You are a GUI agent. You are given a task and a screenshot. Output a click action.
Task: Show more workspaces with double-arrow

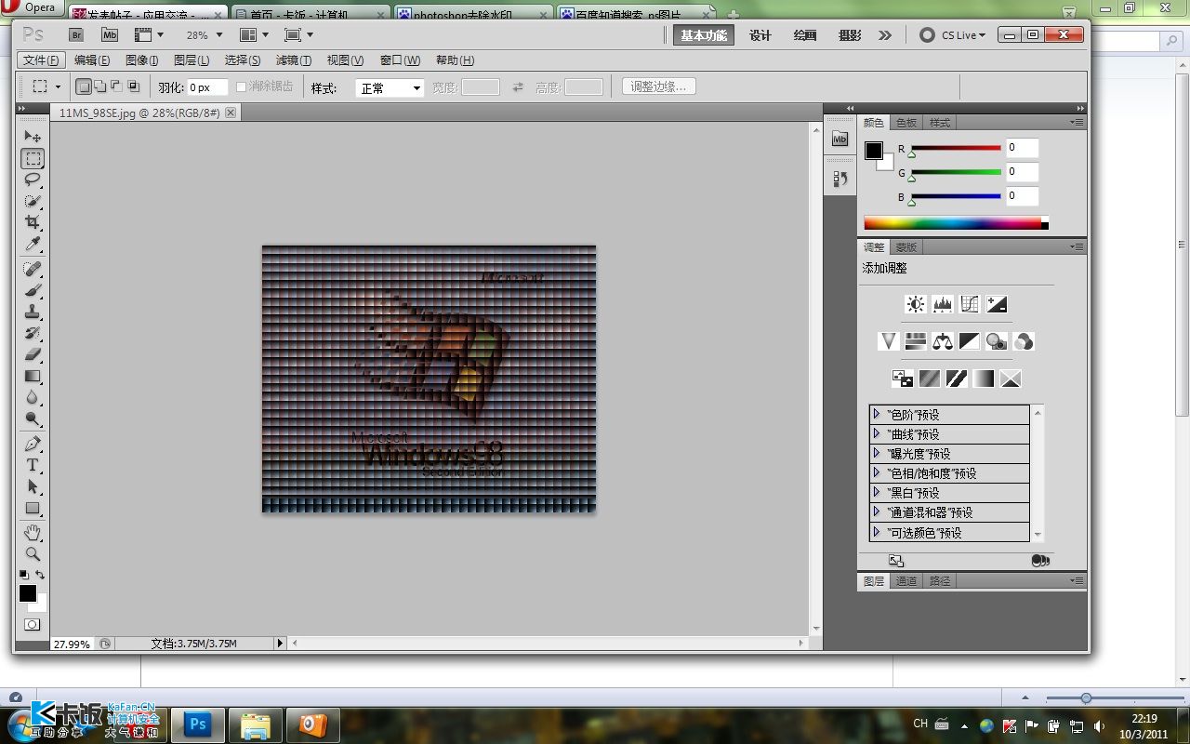[885, 35]
